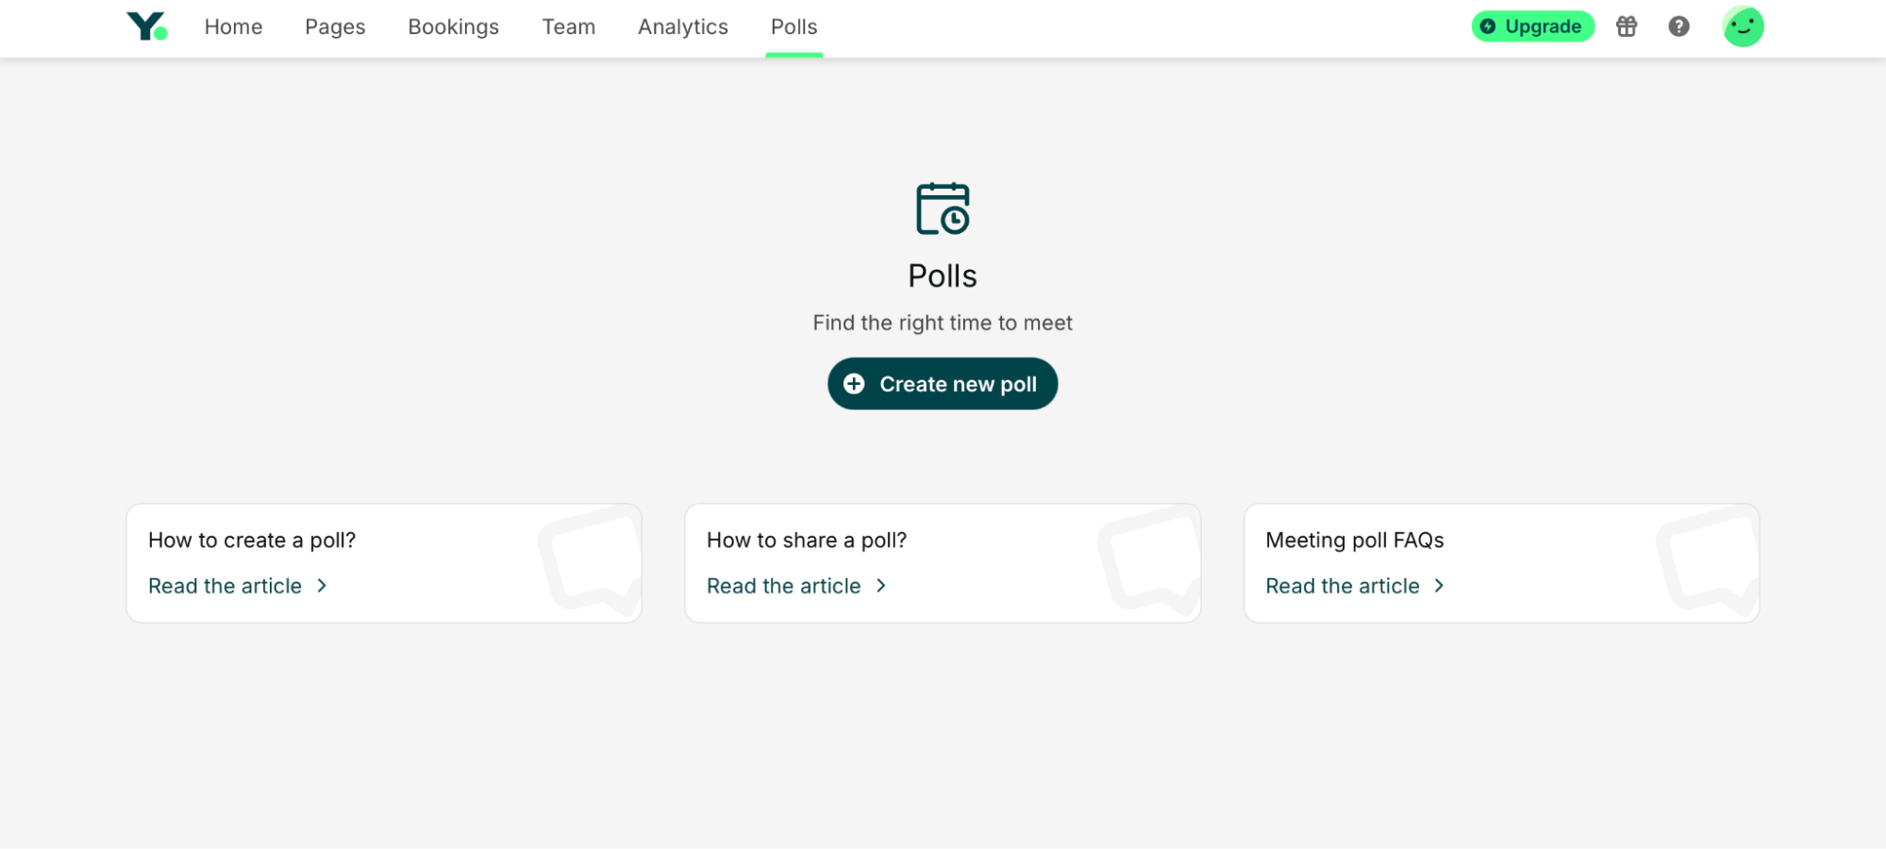The height and width of the screenshot is (849, 1886).
Task: Go to the Team page
Action: pos(568,26)
